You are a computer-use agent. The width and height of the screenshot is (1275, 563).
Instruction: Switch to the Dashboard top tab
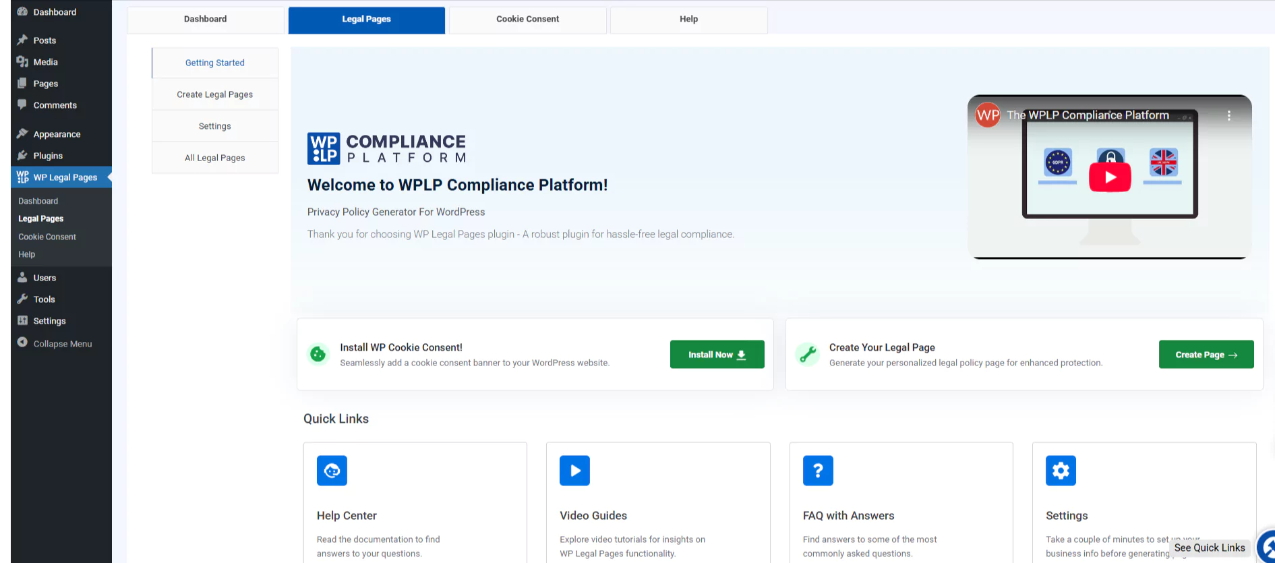click(x=205, y=19)
